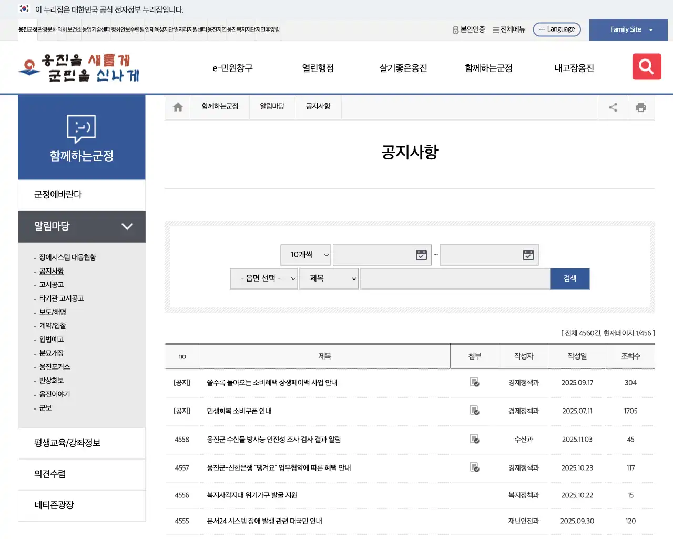Viewport: 673px width, 539px height.
Task: Click the search keyword input field
Action: (455, 278)
